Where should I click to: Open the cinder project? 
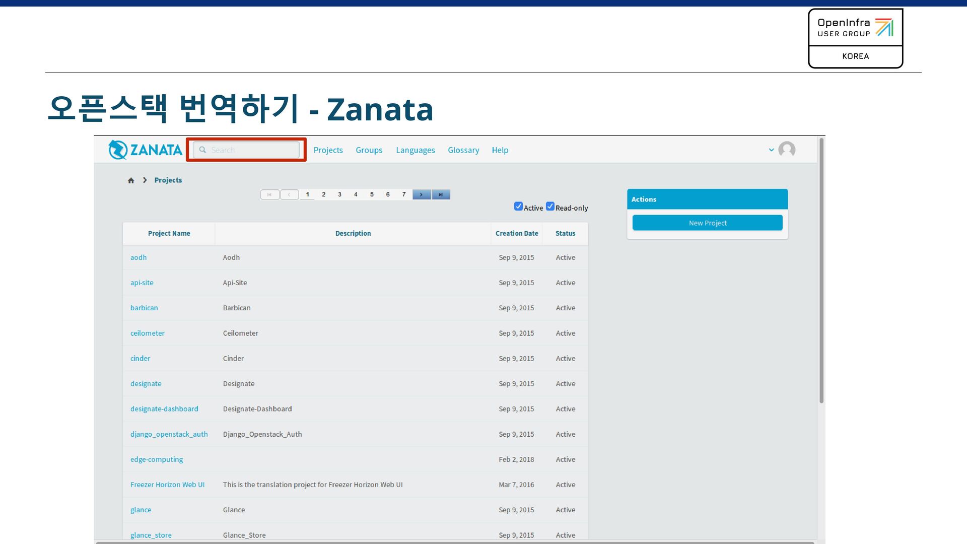[140, 359]
